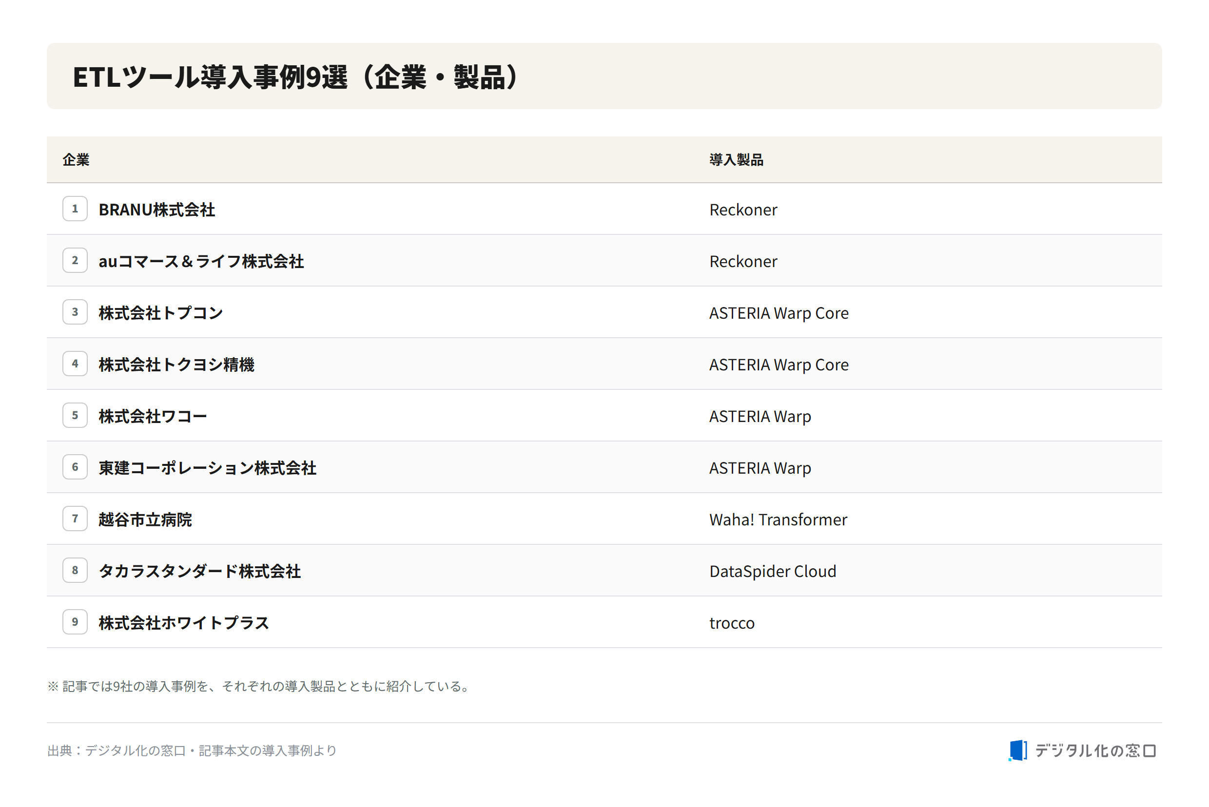The height and width of the screenshot is (807, 1209).
Task: Click Reckoner in the BRANU株式会社 row
Action: point(743,210)
